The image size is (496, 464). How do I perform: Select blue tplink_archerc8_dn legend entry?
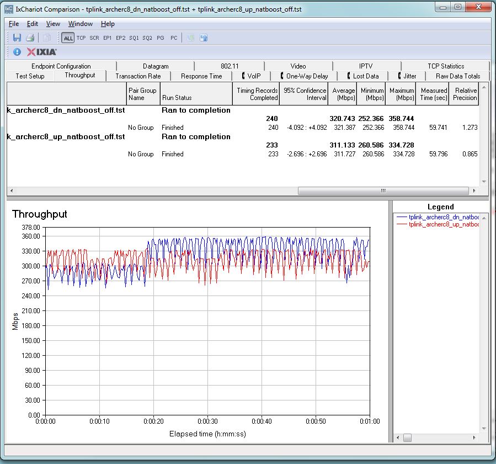click(438, 217)
